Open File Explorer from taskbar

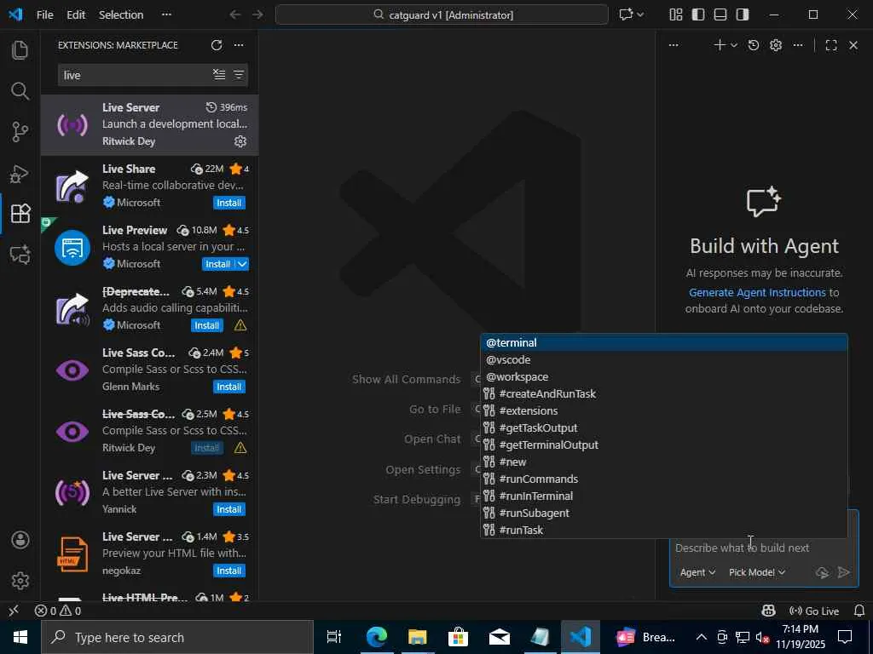(417, 637)
